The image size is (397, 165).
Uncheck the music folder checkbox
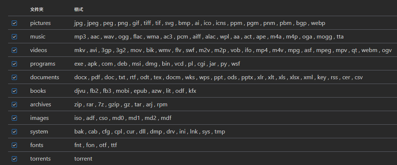(x=14, y=37)
